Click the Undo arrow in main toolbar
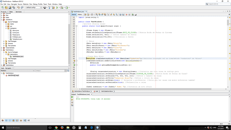Screen dimensions: 231x130 (x=18, y=7)
